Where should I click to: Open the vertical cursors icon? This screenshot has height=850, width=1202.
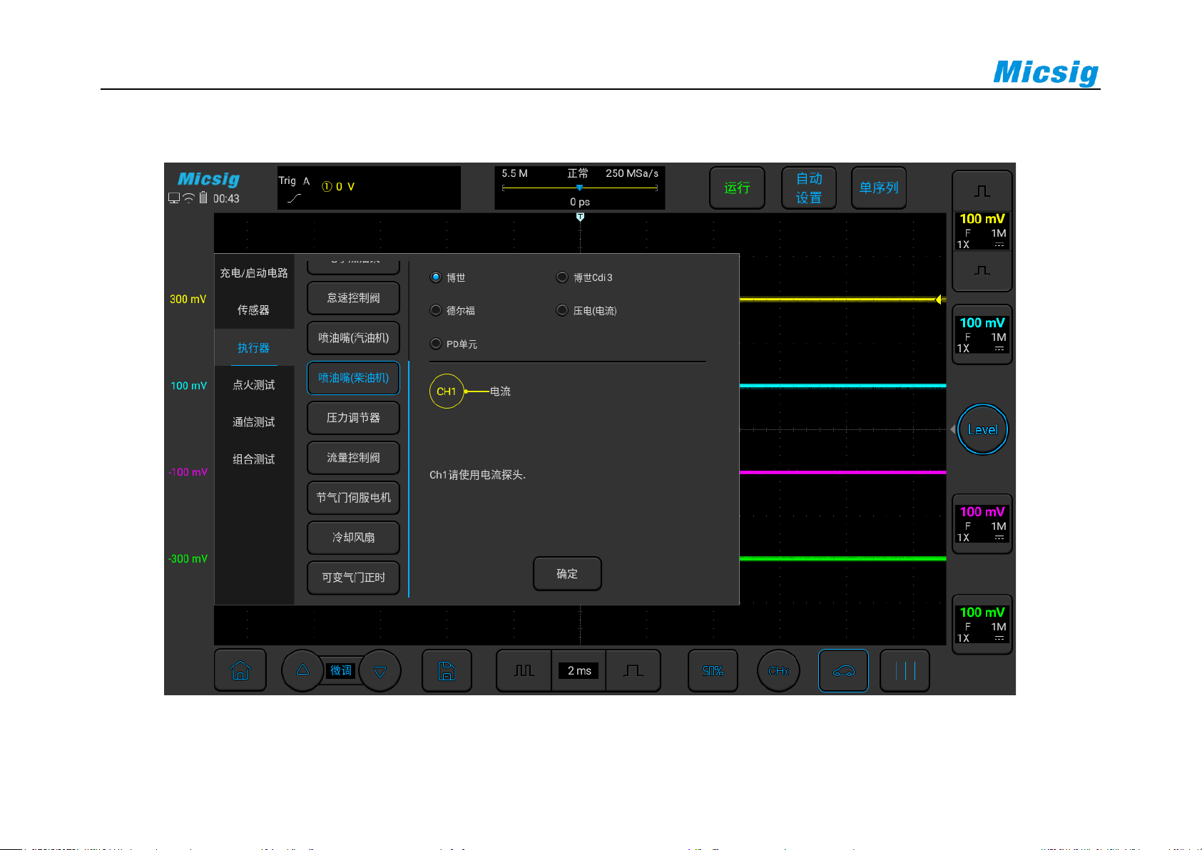[x=905, y=670]
